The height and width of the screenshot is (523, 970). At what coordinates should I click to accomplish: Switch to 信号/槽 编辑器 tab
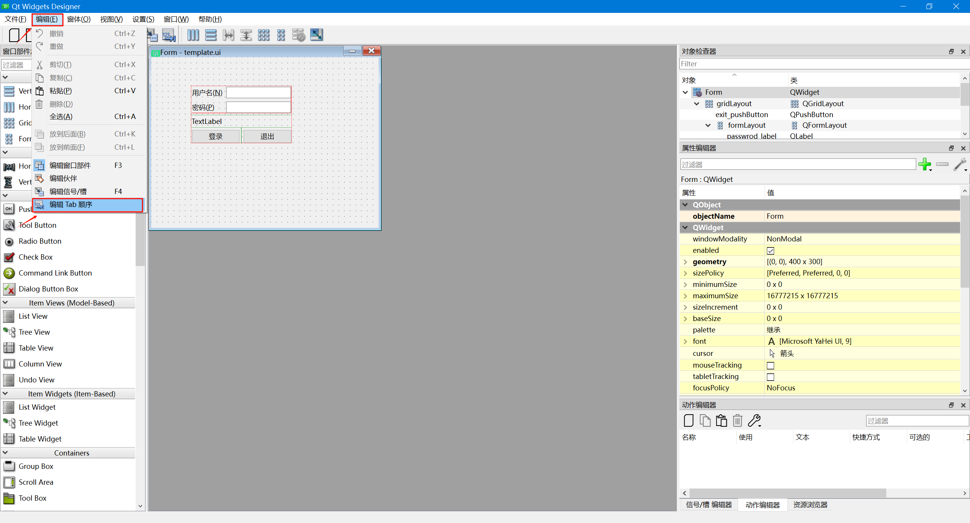click(709, 505)
